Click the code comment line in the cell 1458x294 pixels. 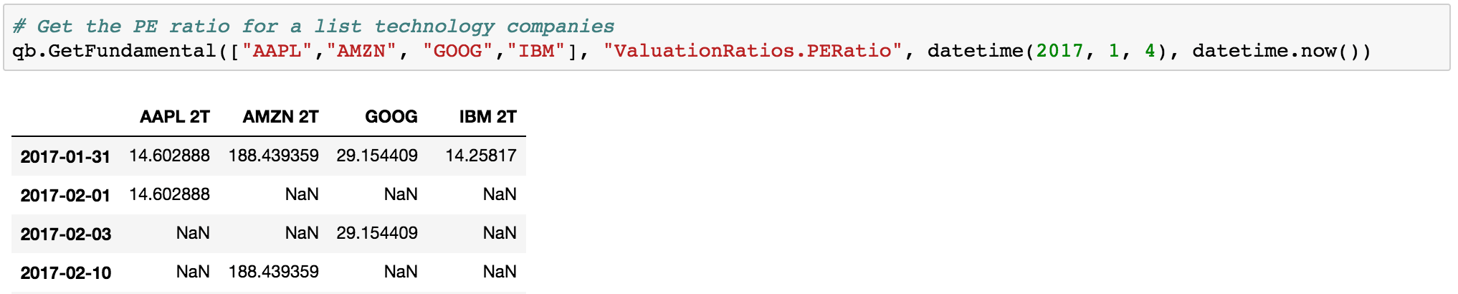313,27
